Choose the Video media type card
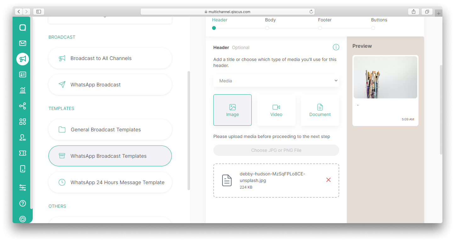 [x=276, y=110]
